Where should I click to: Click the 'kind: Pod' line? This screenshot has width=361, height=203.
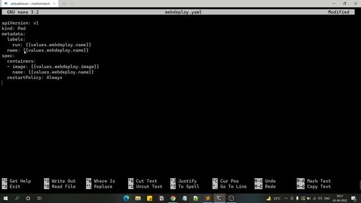click(x=14, y=29)
